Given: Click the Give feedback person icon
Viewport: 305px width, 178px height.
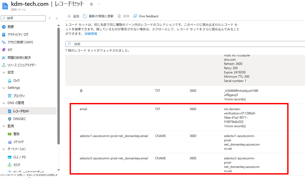Looking at the screenshot, I should pyautogui.click(x=135, y=16).
